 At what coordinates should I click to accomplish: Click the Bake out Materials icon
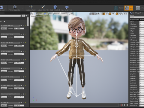pyautogui.click(x=67, y=7)
